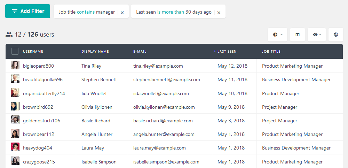Click display name Iida Wuollet

click(x=94, y=93)
